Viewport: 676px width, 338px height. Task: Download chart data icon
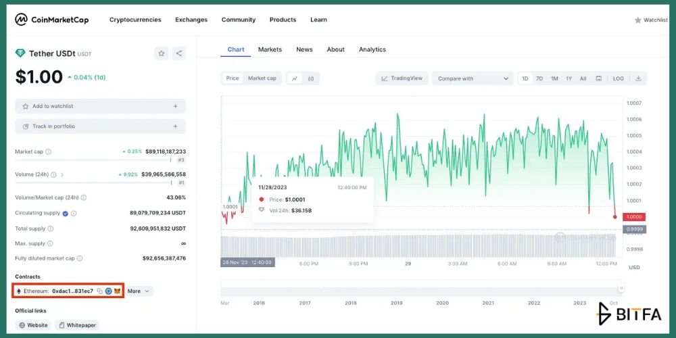[x=639, y=78]
